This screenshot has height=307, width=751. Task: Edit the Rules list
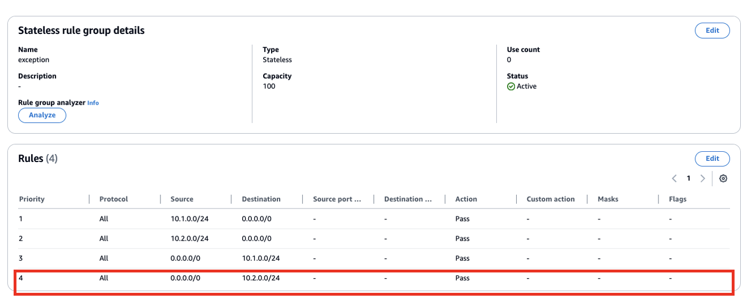click(712, 159)
